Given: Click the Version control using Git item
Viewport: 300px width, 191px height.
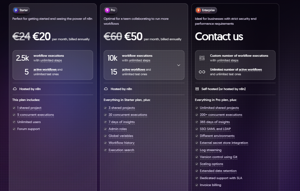Looking at the screenshot, I should (x=218, y=157).
